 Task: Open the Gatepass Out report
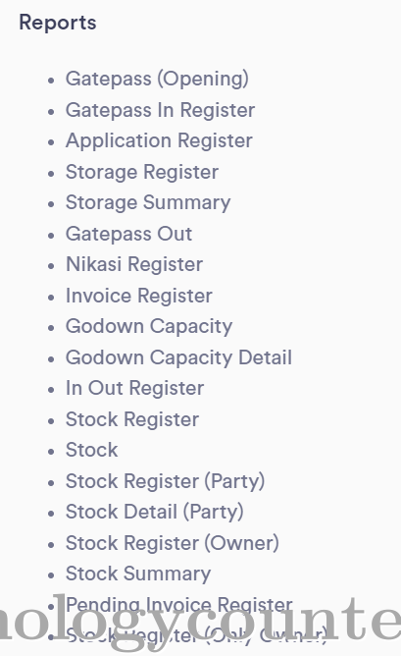coord(128,234)
